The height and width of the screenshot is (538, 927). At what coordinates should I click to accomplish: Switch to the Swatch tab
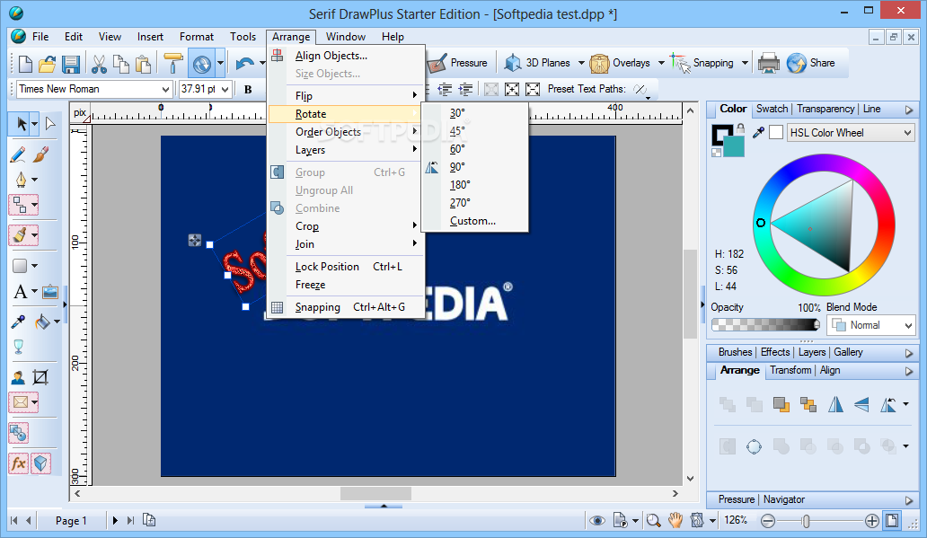pos(772,109)
